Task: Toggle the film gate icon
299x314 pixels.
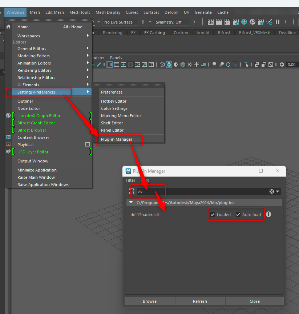Action: tap(117, 65)
